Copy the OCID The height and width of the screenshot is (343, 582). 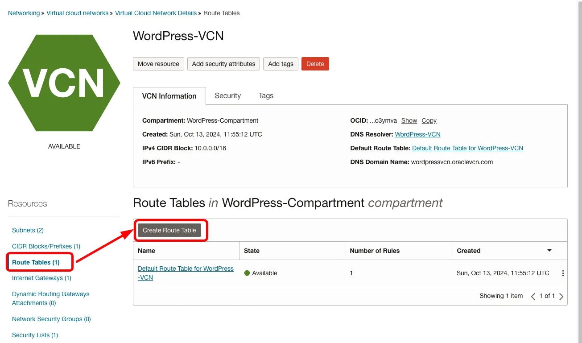(x=429, y=120)
